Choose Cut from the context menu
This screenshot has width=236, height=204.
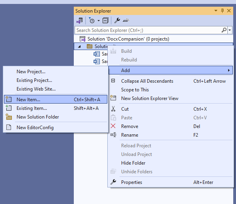[170, 109]
